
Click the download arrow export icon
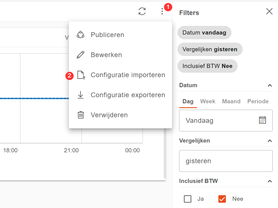81,95
